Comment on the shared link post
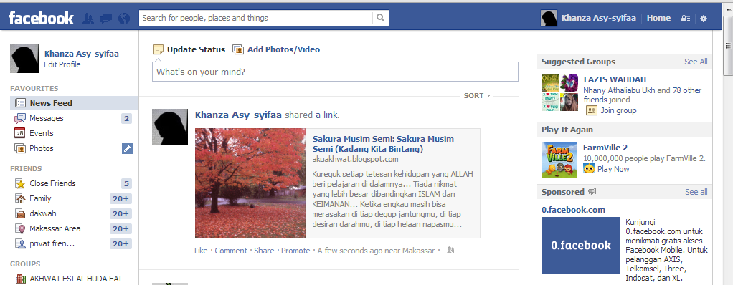 tap(231, 251)
